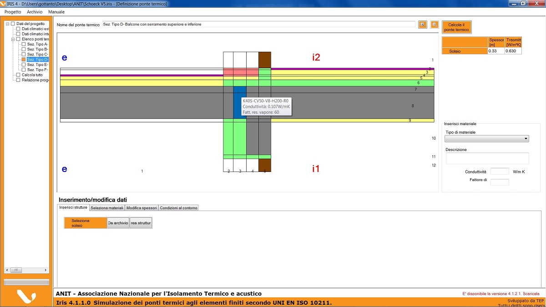Open the Progetto menu

(13, 12)
